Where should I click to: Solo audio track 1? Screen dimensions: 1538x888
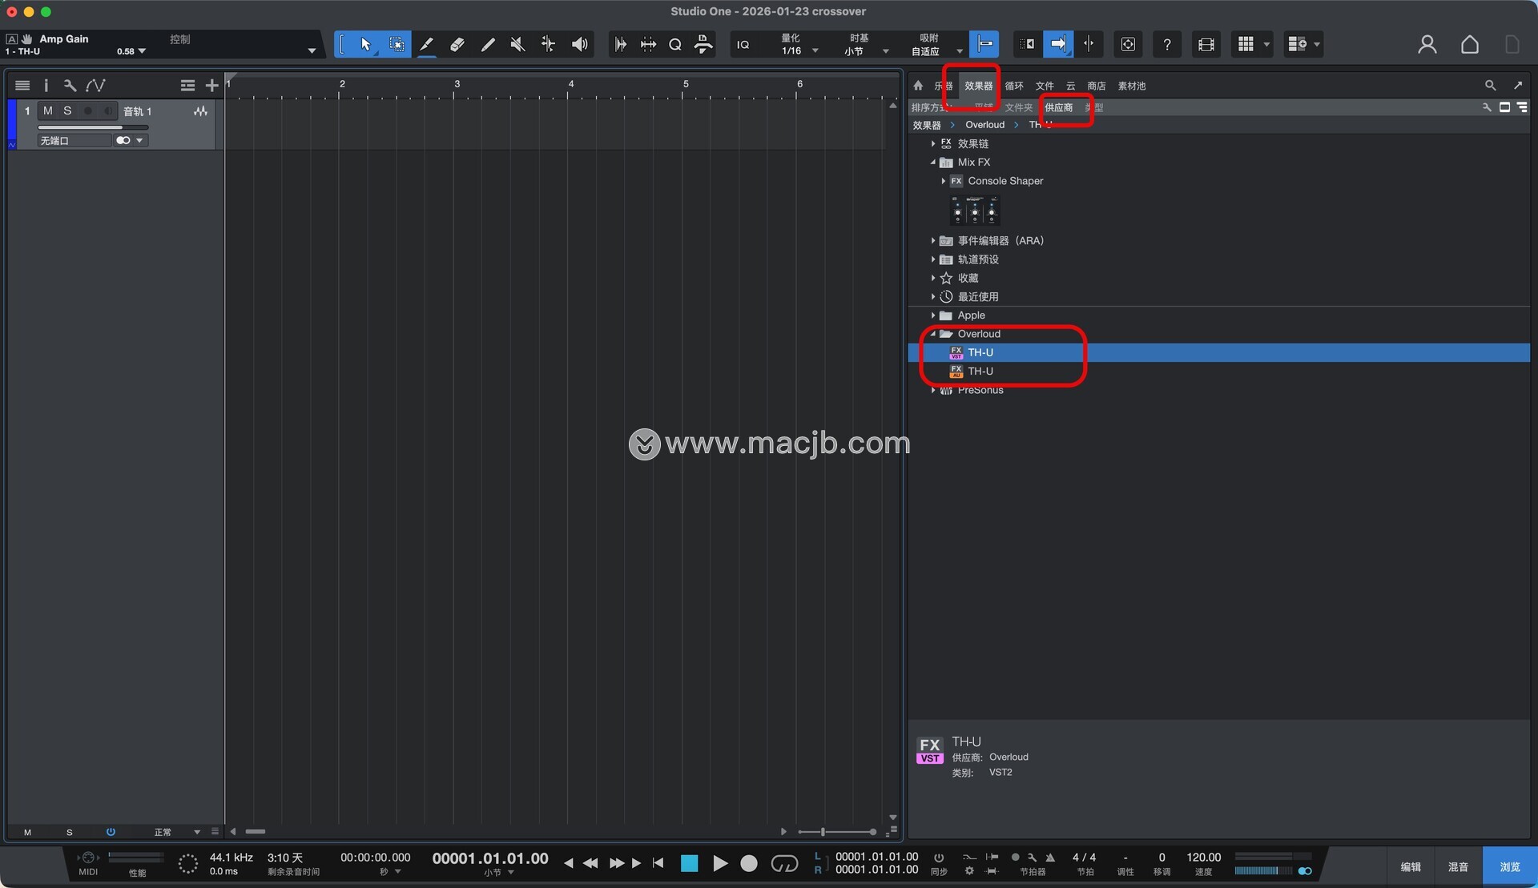(x=67, y=111)
